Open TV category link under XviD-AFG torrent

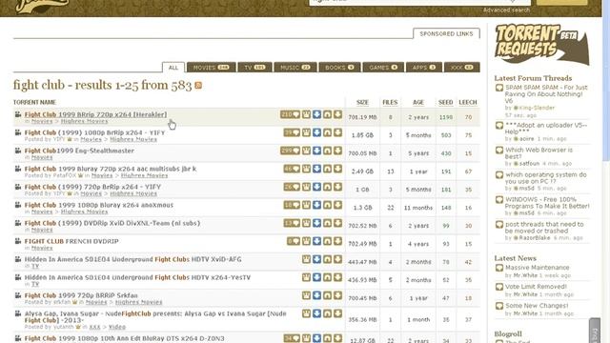tap(35, 266)
